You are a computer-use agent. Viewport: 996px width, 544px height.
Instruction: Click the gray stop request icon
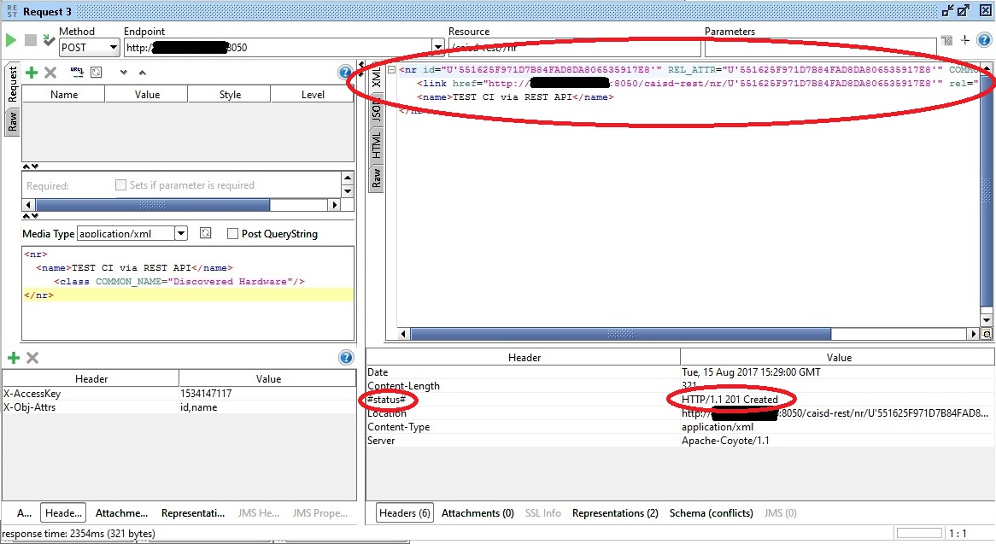(x=30, y=40)
